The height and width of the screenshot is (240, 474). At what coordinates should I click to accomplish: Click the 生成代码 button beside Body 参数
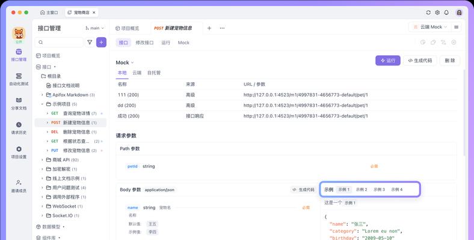point(303,190)
